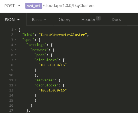
Task: Click the "kind" key text
Action: pos(28,35)
